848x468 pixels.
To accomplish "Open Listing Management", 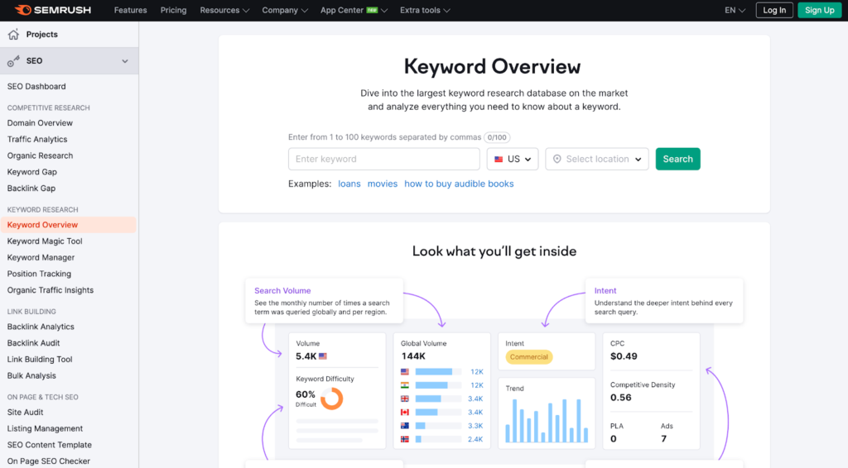I will point(45,428).
